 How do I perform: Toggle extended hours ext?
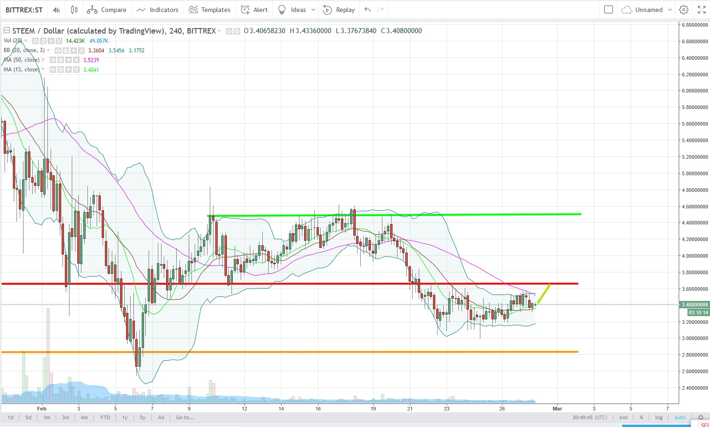[x=623, y=417]
